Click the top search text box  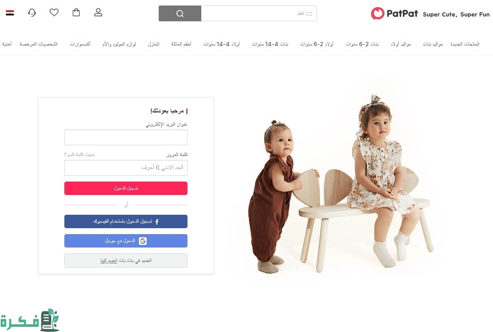pos(259,13)
